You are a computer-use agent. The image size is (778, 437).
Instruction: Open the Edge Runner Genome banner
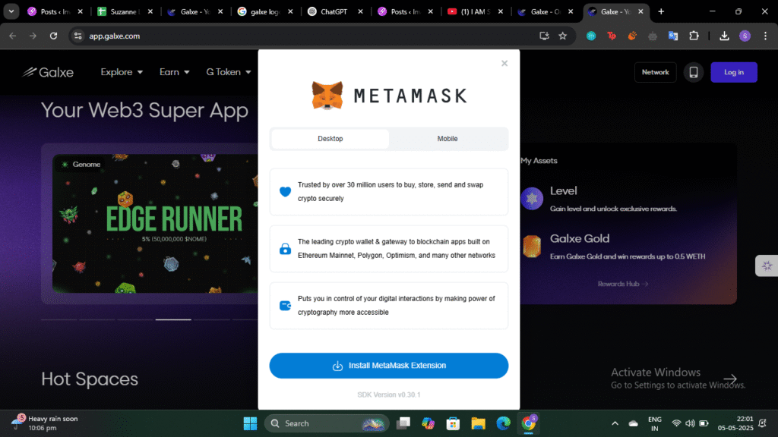(155, 224)
